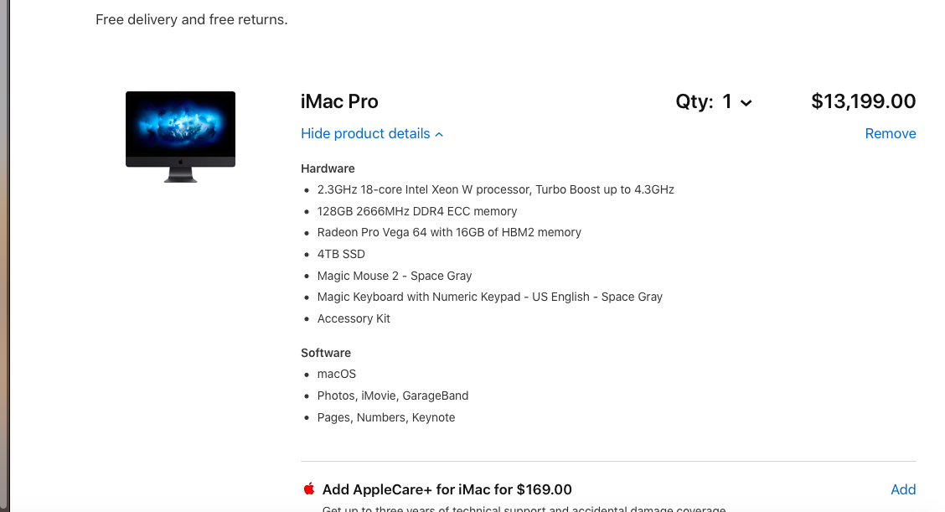Click the Radeon Pro Vega 64 line
The width and height of the screenshot is (945, 512).
tap(448, 232)
